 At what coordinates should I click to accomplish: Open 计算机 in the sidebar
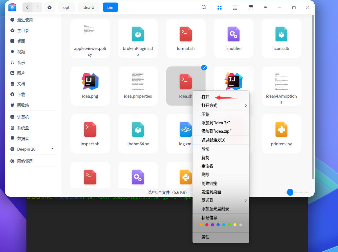(x=33, y=117)
